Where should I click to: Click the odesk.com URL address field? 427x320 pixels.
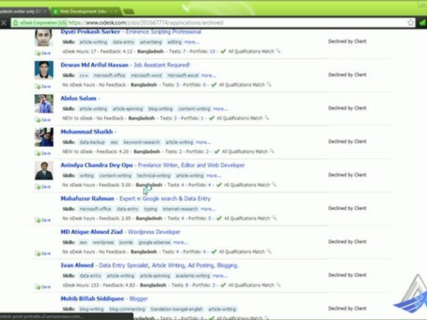coord(213,23)
